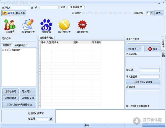Open 我们的产品 NEW badge icon

82,26
